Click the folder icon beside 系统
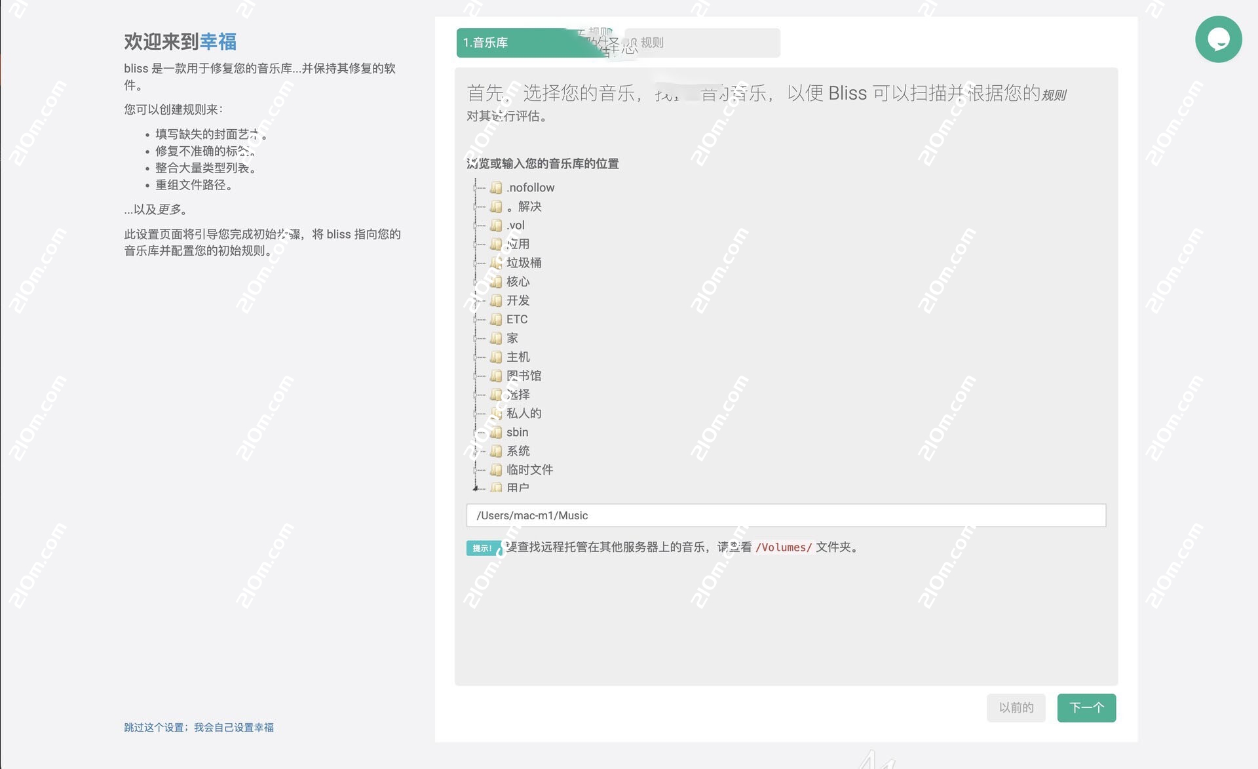1258x769 pixels. (x=496, y=451)
